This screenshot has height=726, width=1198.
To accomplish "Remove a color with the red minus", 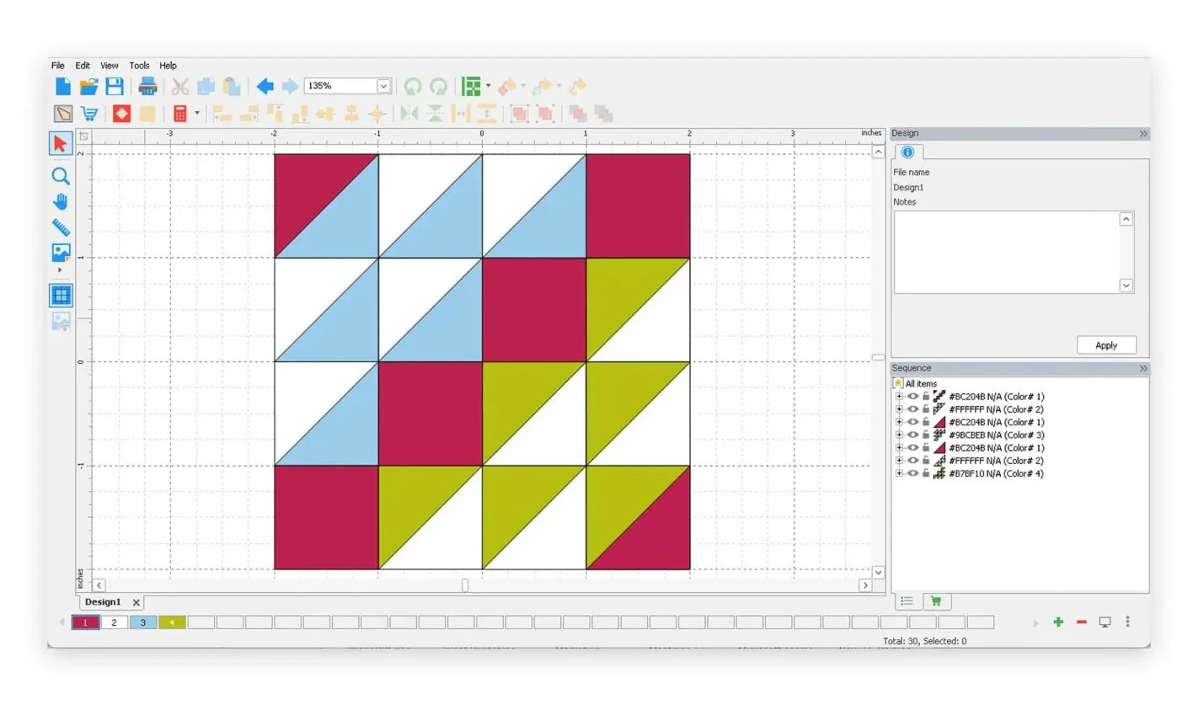I will point(1082,622).
